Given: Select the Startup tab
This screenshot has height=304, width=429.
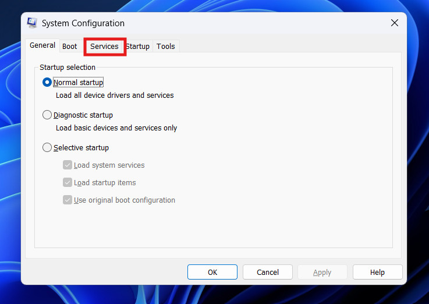Looking at the screenshot, I should (x=139, y=46).
